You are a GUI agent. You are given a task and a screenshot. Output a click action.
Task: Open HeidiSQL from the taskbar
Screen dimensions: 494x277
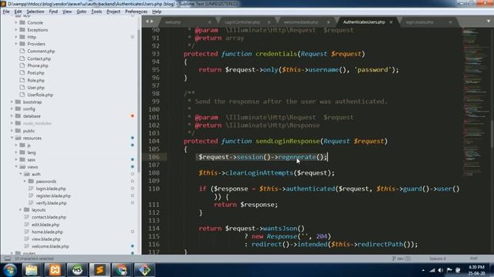click(77, 270)
